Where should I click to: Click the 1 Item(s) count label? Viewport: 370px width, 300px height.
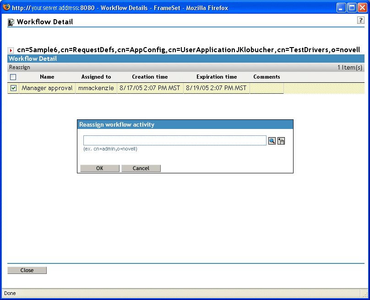pos(349,67)
